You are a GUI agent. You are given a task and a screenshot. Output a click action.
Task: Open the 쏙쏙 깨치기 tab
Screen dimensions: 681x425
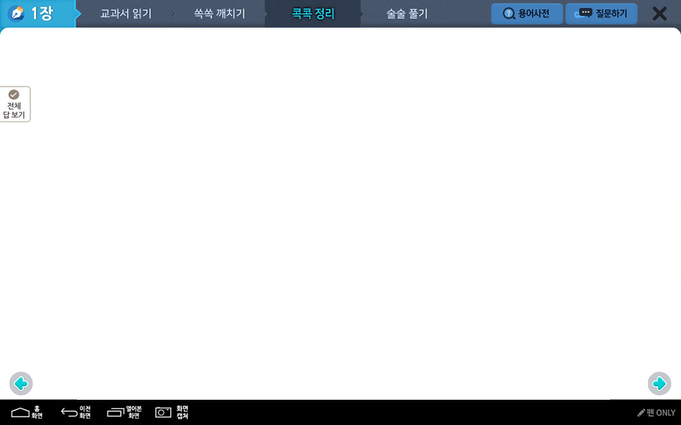coord(219,14)
